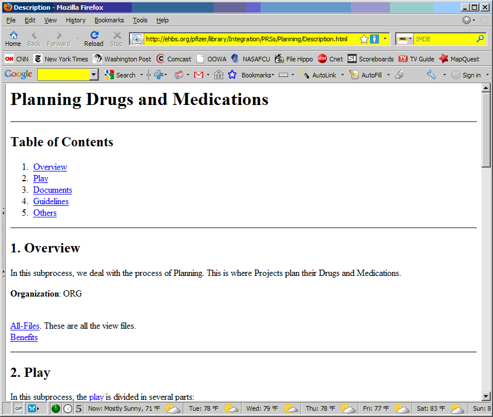
Task: Click the AutoFill button
Action: point(366,75)
